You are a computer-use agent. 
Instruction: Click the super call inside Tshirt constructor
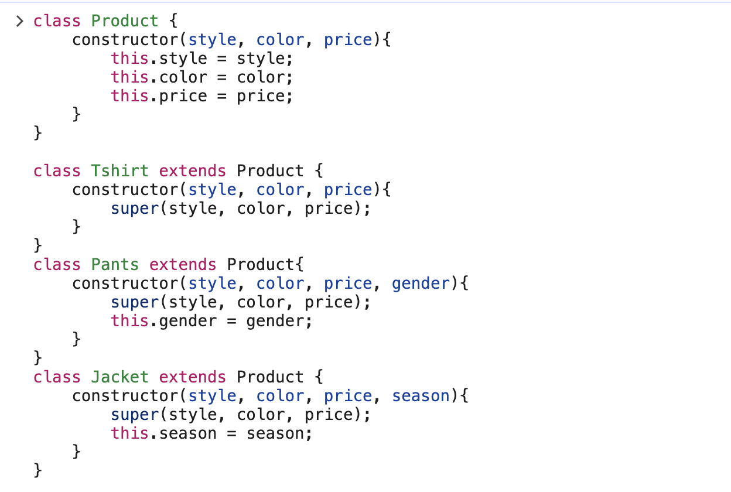(x=241, y=209)
